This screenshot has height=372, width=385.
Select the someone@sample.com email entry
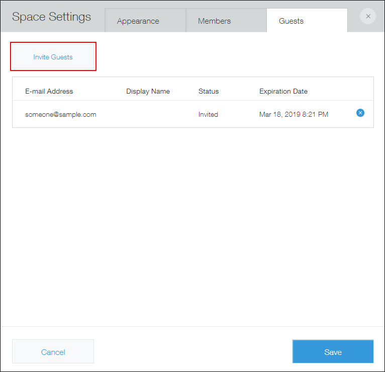(x=61, y=114)
